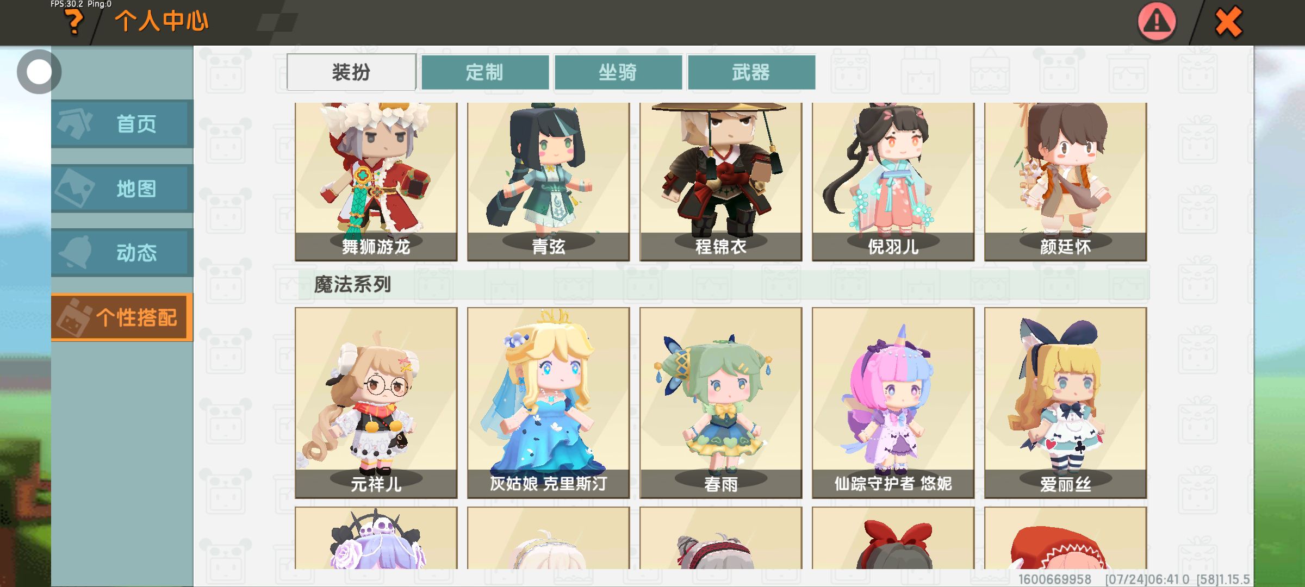1305x587 pixels.
Task: Pick the 倪羽儿 skin
Action: click(893, 182)
